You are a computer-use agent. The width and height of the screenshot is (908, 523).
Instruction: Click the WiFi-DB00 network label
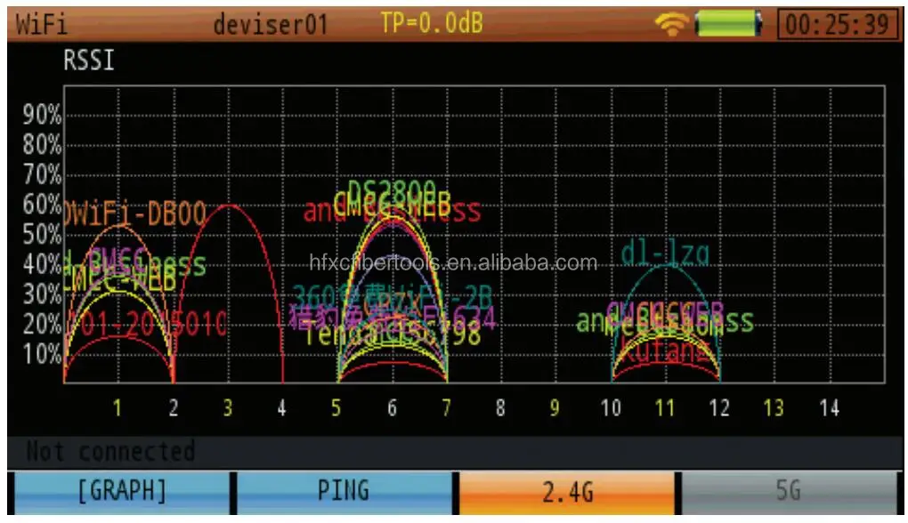(x=134, y=214)
